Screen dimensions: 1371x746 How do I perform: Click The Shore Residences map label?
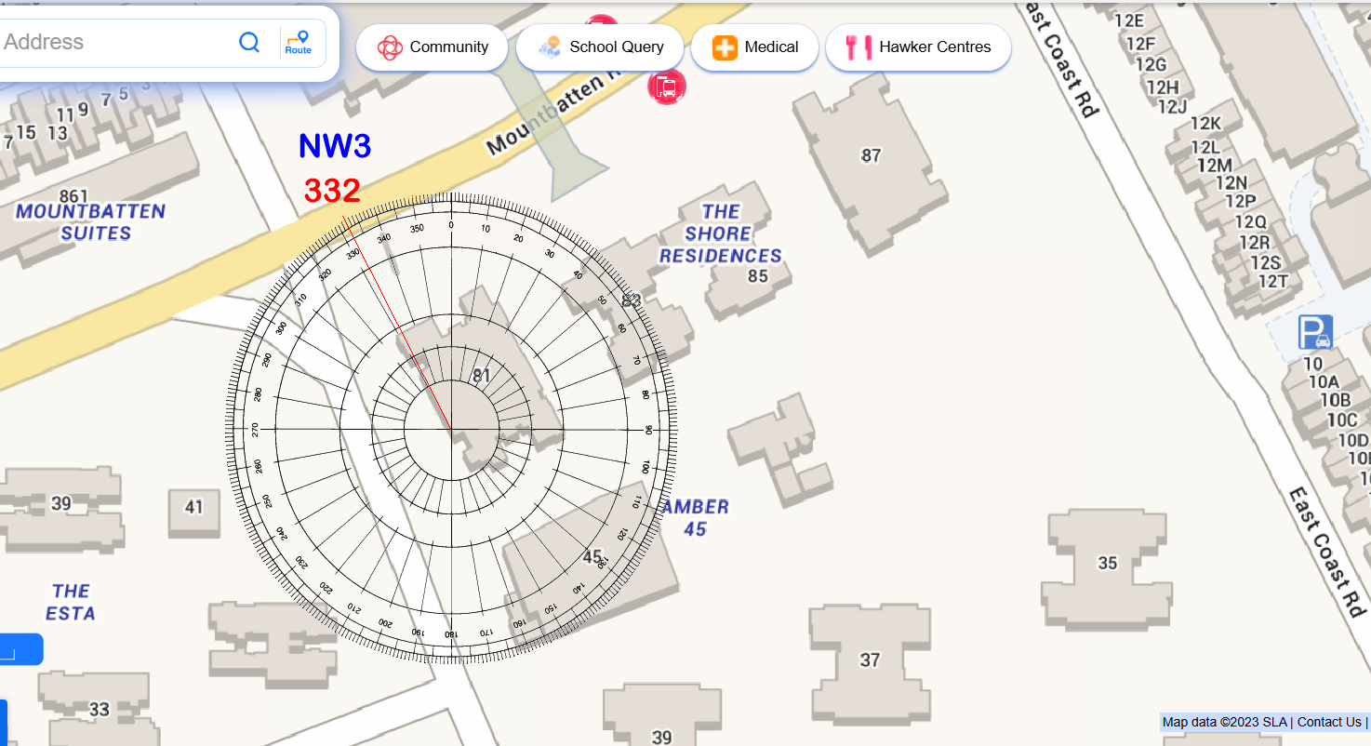tap(720, 233)
